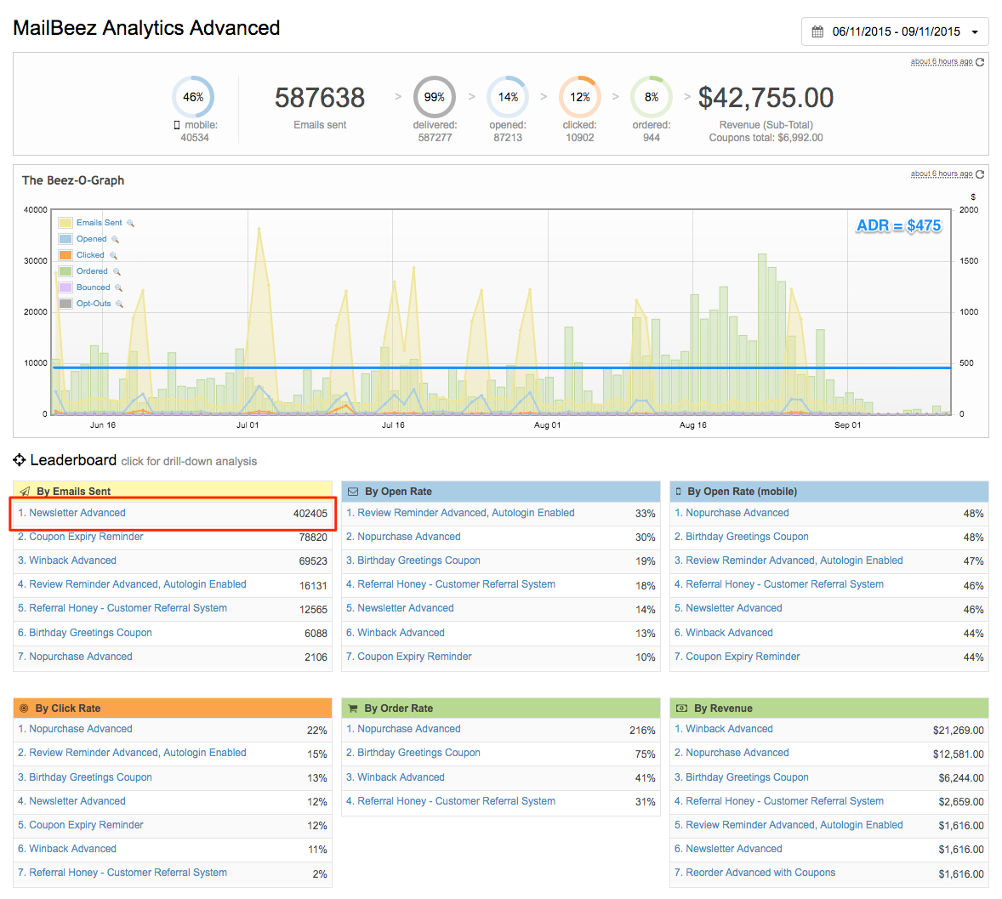Click target icon in By Click Rate header

(x=25, y=708)
